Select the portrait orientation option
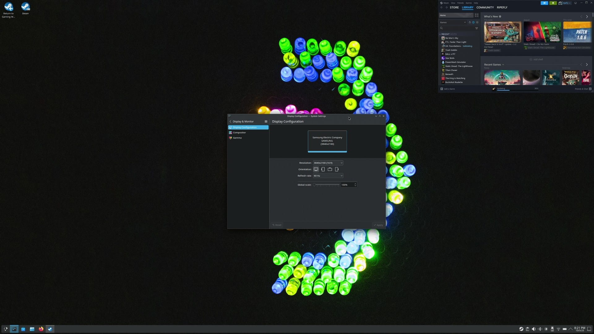This screenshot has width=594, height=334. (x=323, y=169)
